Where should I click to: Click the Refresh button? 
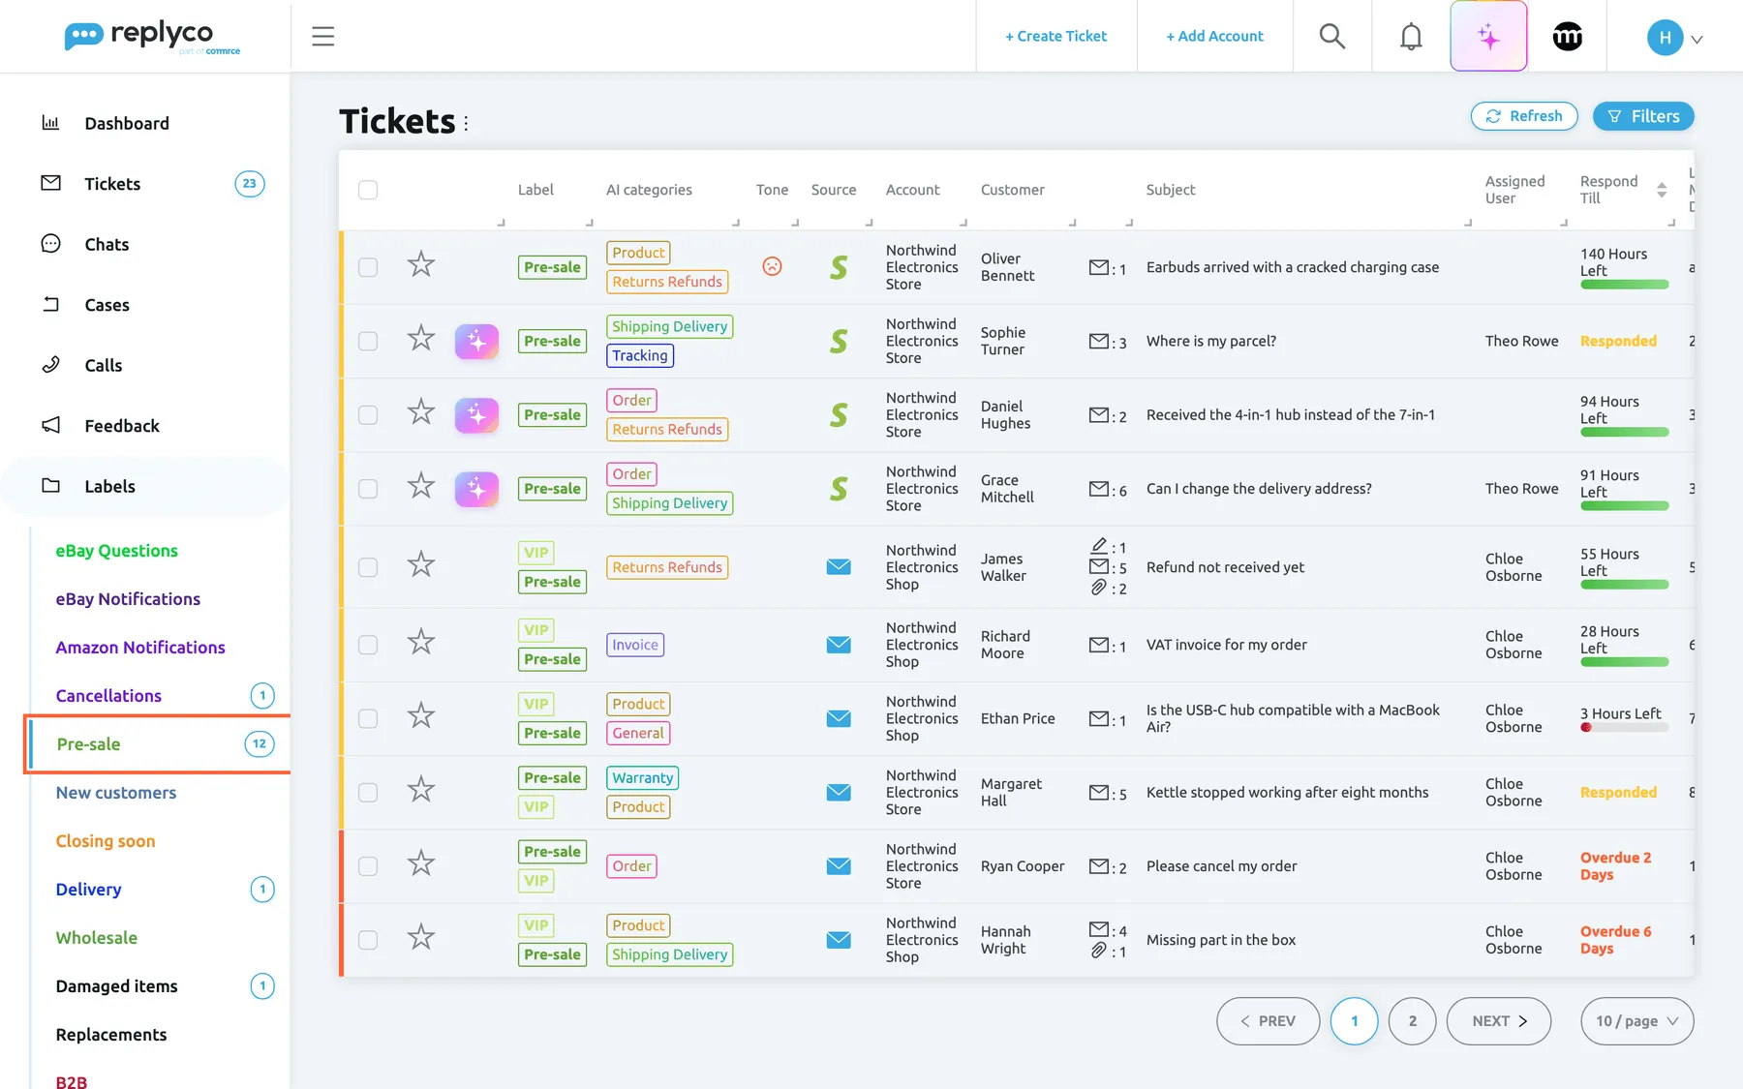point(1524,116)
